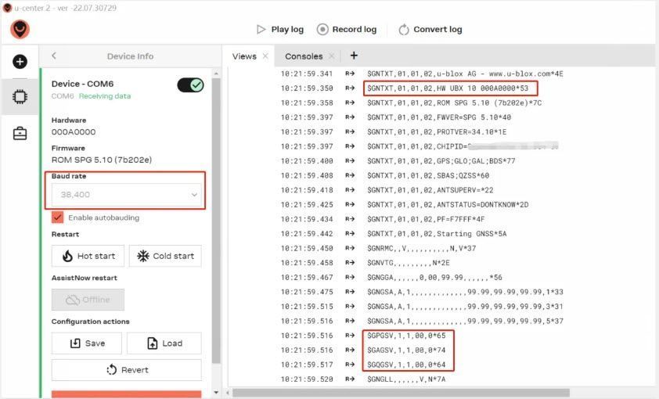
Task: Save the device configuration
Action: click(x=87, y=343)
